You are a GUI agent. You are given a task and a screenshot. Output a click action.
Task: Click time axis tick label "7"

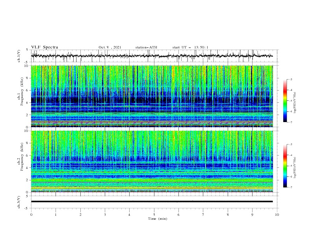coord(203,215)
